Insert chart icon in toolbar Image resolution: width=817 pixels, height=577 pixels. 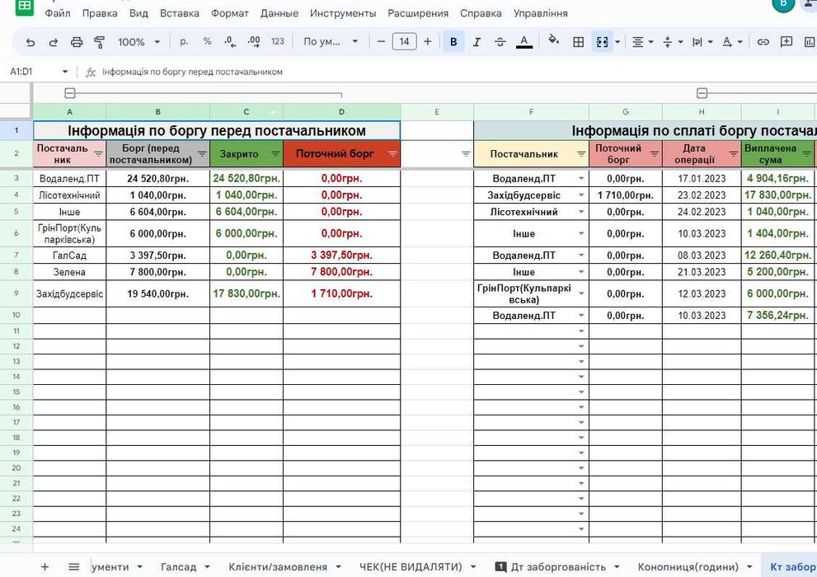[810, 42]
